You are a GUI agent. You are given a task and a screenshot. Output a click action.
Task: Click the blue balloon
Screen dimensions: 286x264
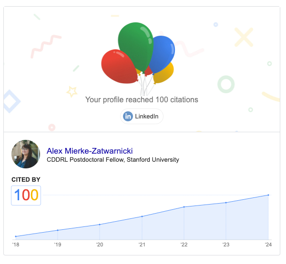(x=163, y=52)
